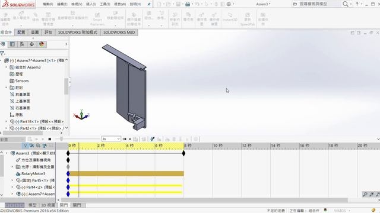
Task: Click the tree filter funnel icon
Action: click(2, 53)
